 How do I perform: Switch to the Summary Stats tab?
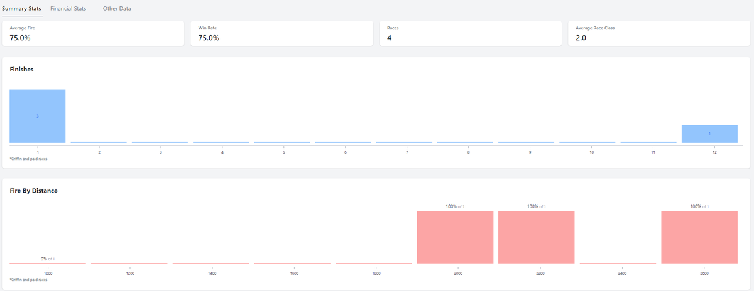point(22,8)
